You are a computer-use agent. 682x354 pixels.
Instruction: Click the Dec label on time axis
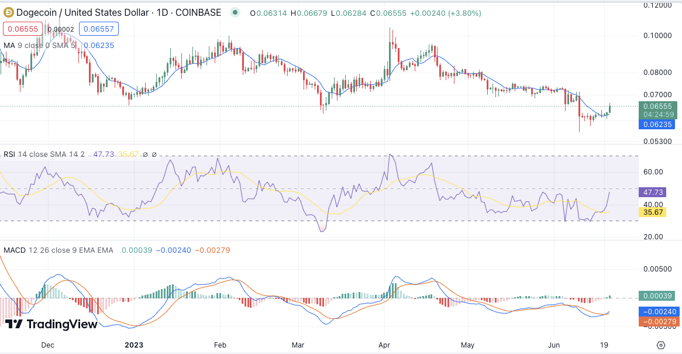[x=47, y=345]
